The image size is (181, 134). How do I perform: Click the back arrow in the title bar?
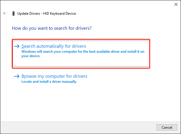click(x=5, y=13)
